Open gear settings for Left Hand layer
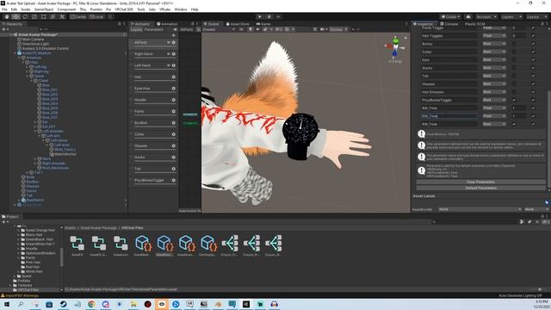Image resolution: width=551 pixels, height=310 pixels. point(174,65)
